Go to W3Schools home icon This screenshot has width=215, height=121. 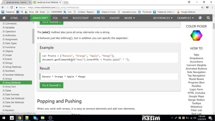pyautogui.click(x=4, y=18)
